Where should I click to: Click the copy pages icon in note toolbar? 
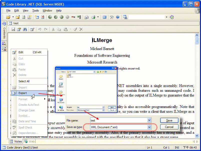[x=59, y=29]
